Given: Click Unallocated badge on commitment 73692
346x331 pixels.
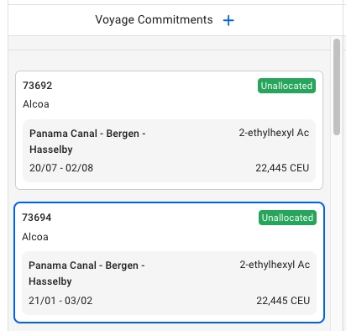Looking at the screenshot, I should click(286, 86).
